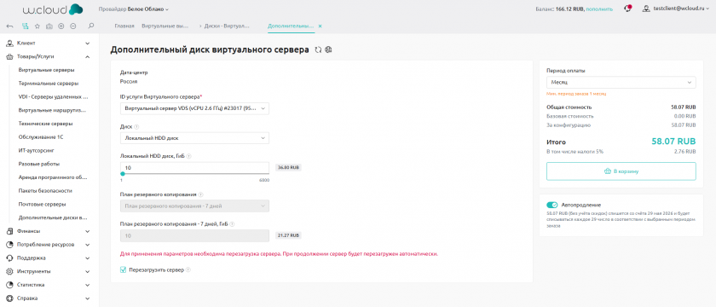Open ИТ-аутсорсинг in sidebar
Image resolution: width=716 pixels, height=307 pixels.
[x=36, y=150]
